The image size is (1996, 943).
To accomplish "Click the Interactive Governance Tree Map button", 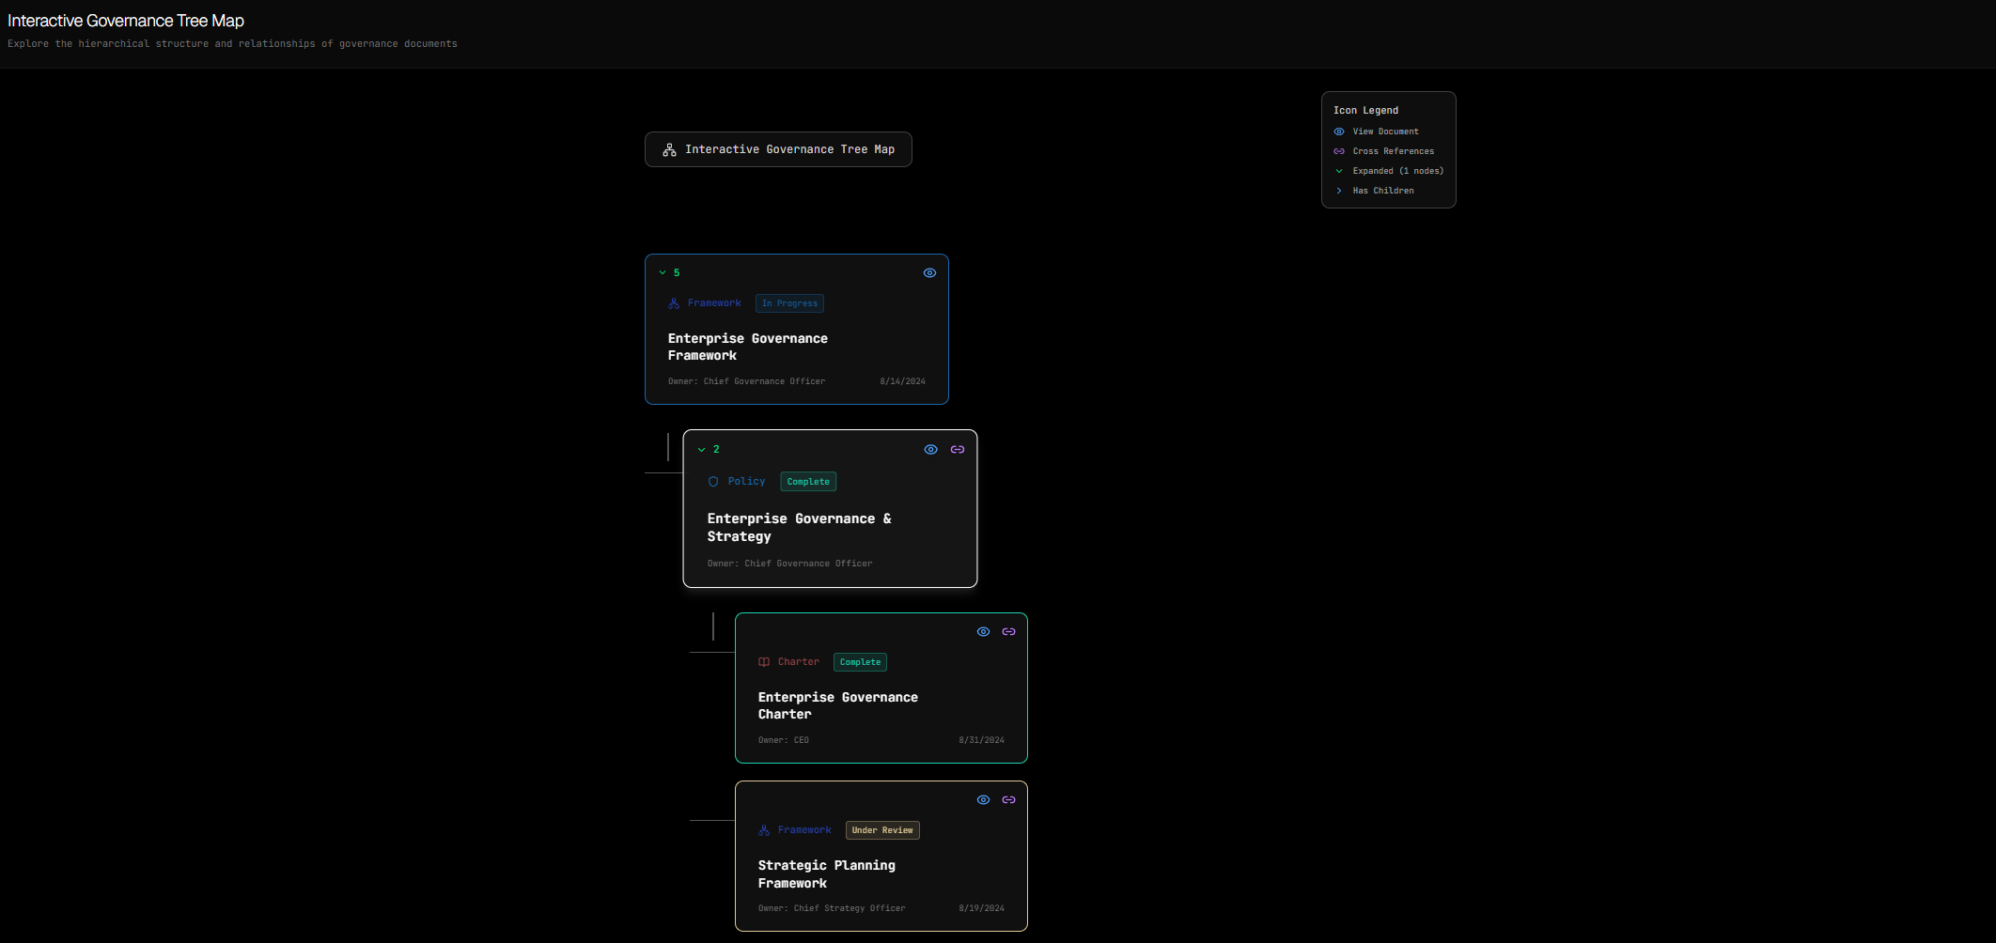I will (x=778, y=149).
